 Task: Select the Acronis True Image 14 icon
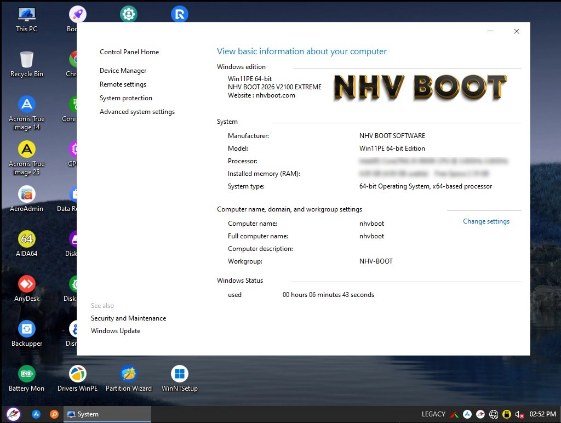click(x=26, y=113)
